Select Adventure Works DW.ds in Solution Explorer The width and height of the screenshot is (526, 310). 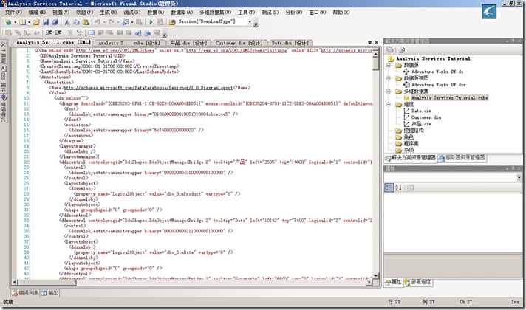click(x=437, y=72)
